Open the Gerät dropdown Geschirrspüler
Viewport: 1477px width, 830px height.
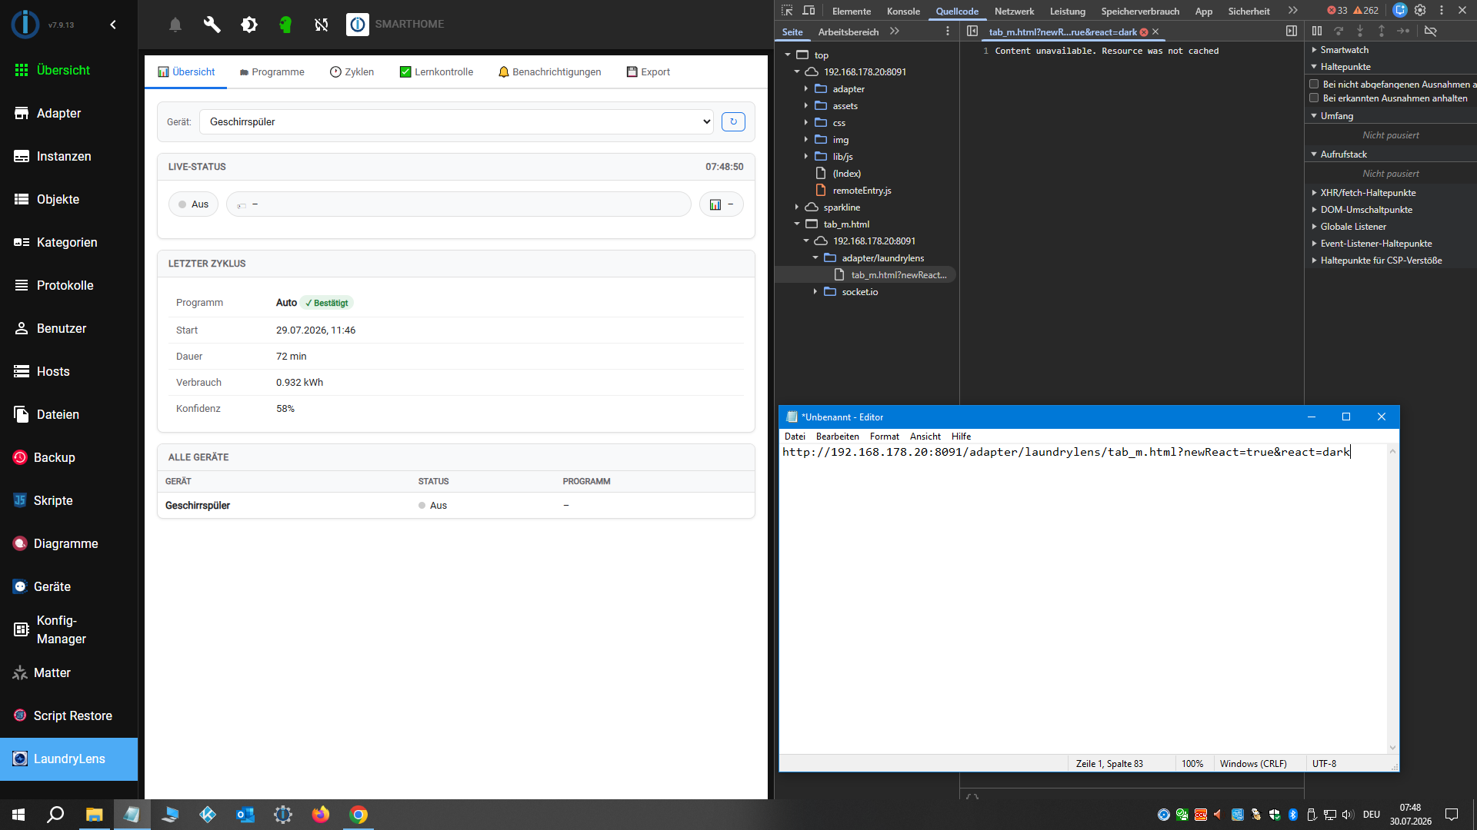pos(456,121)
